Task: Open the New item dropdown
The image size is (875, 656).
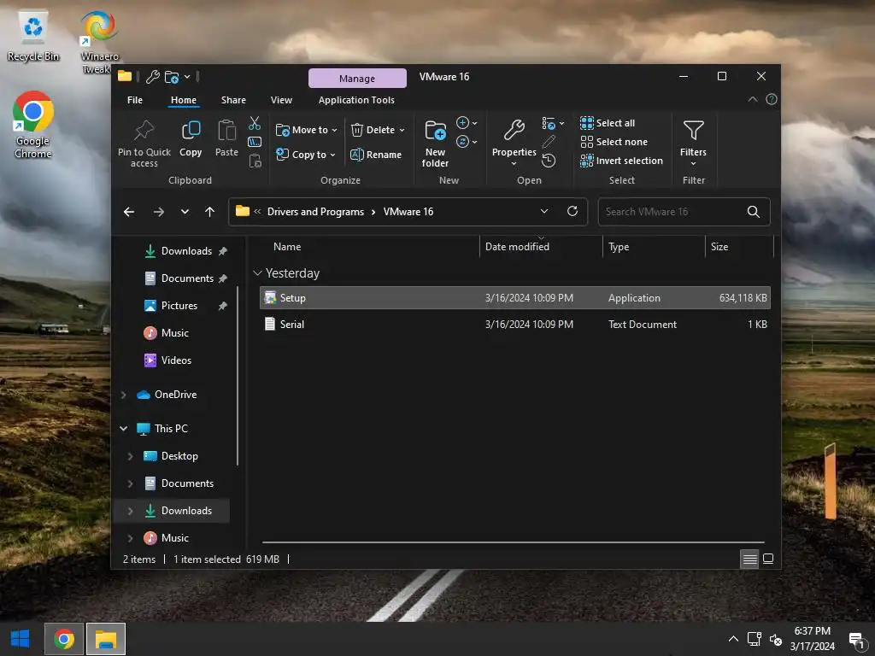Action: [x=467, y=123]
